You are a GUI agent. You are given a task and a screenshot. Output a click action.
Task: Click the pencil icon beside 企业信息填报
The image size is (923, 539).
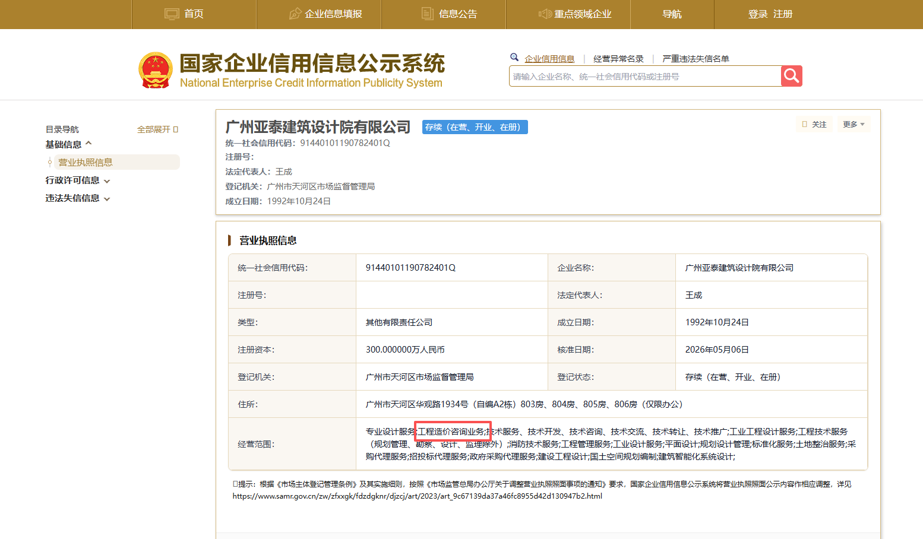295,14
